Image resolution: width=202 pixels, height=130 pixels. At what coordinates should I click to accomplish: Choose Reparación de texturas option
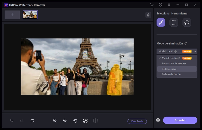pyautogui.click(x=174, y=63)
